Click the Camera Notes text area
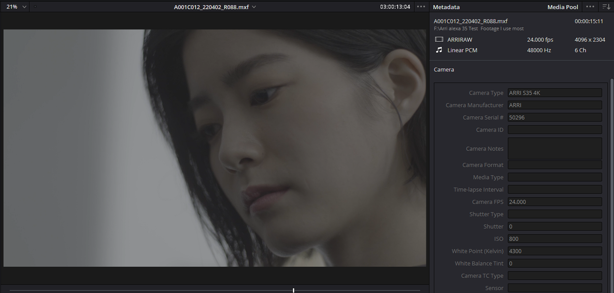 (555, 148)
